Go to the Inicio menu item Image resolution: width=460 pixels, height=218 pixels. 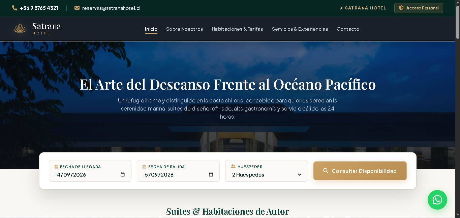pos(151,29)
